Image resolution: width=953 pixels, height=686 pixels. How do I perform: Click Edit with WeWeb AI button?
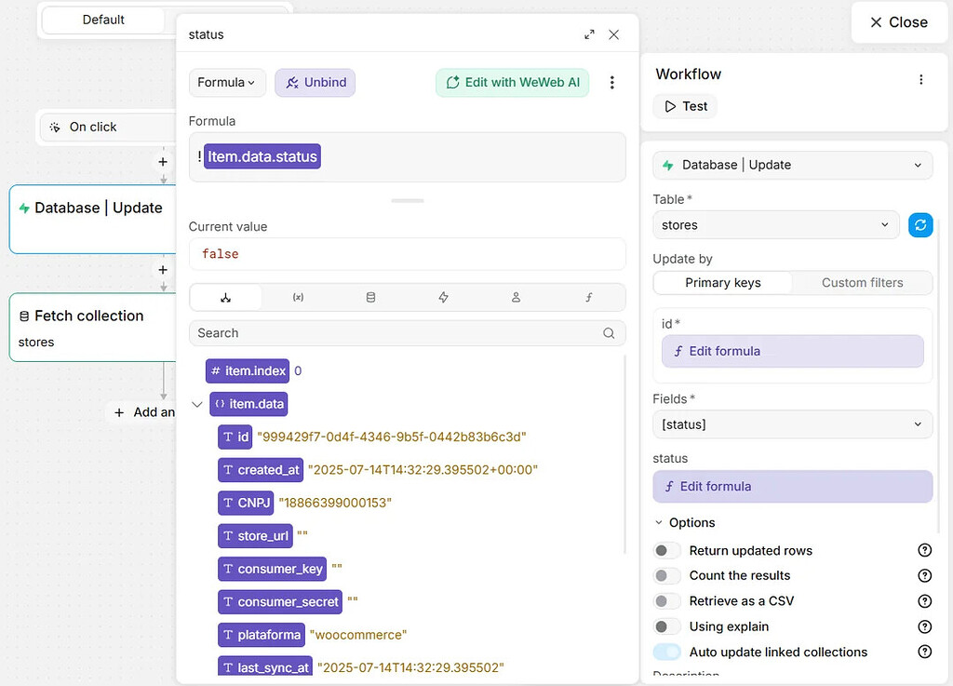tap(512, 83)
